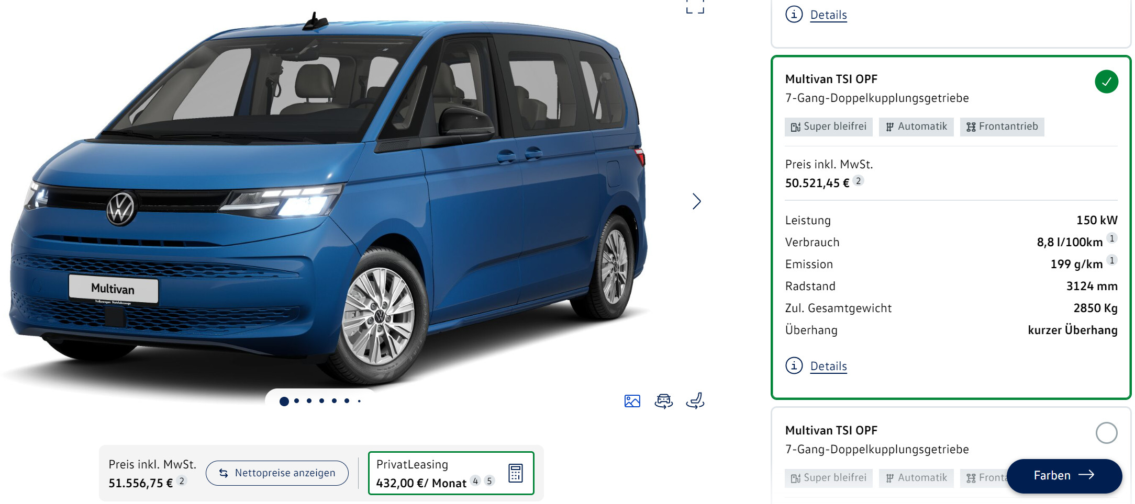
Task: Click footnote 1 beside Verbrauch value
Action: 1112,238
